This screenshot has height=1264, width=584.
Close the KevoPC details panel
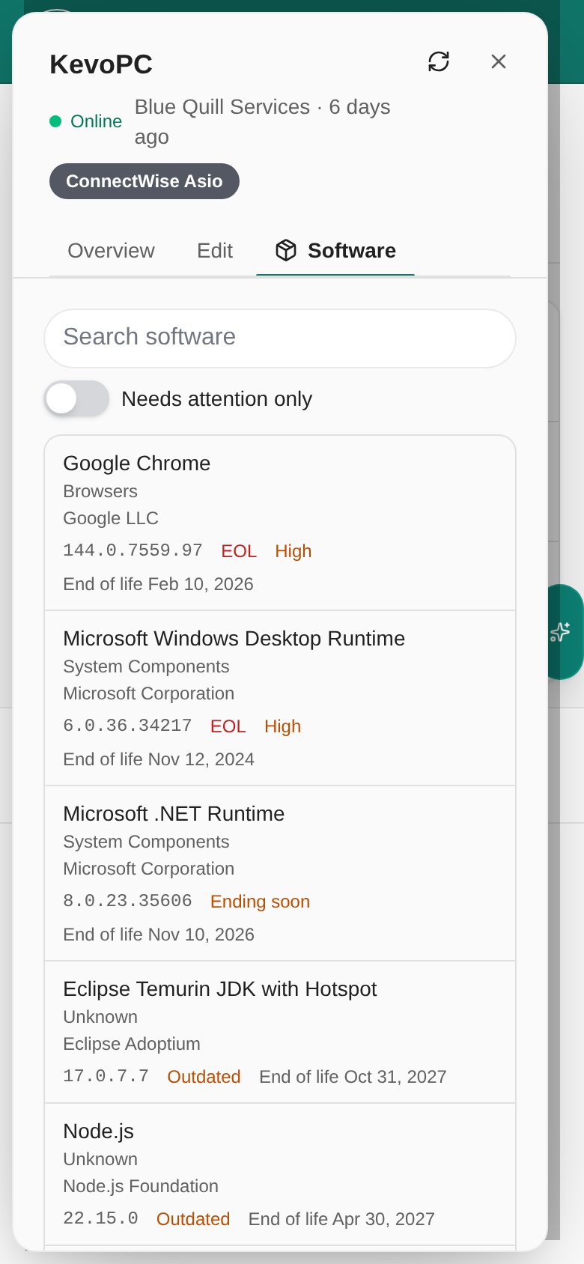coord(499,61)
